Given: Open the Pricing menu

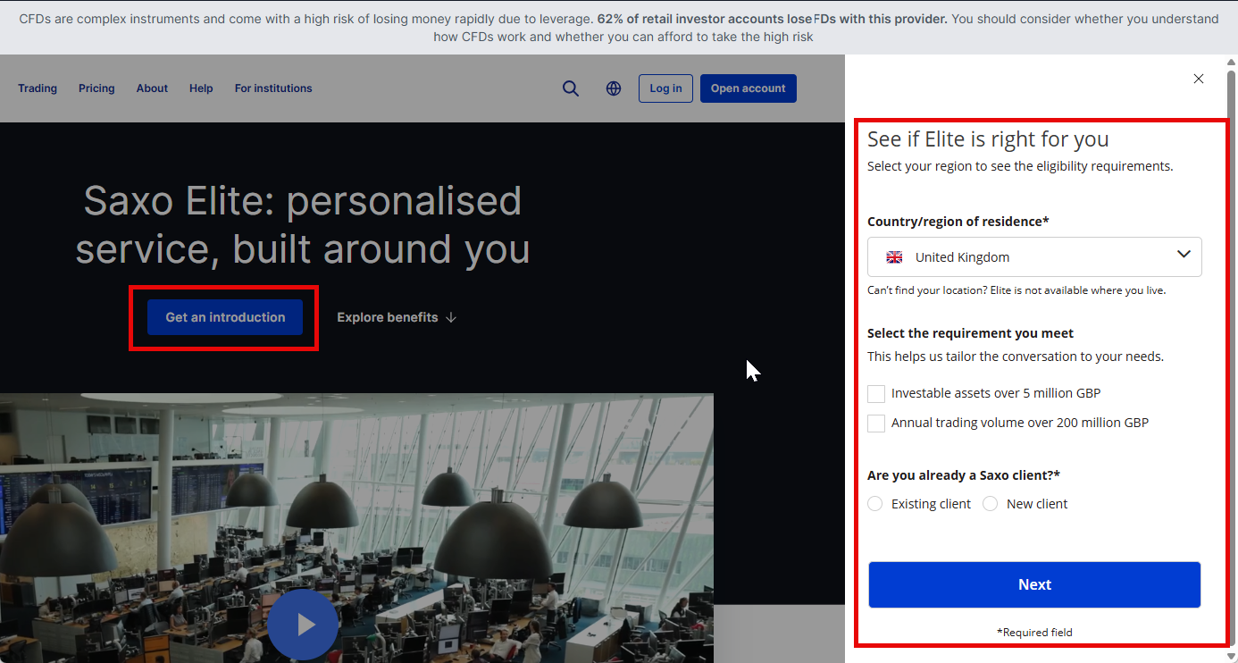Looking at the screenshot, I should (x=96, y=88).
